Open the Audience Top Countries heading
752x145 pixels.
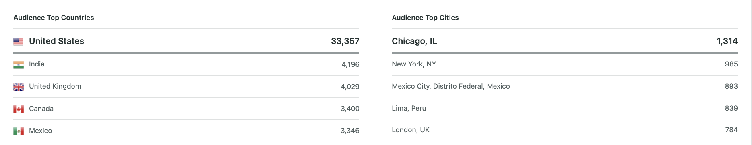coord(54,18)
